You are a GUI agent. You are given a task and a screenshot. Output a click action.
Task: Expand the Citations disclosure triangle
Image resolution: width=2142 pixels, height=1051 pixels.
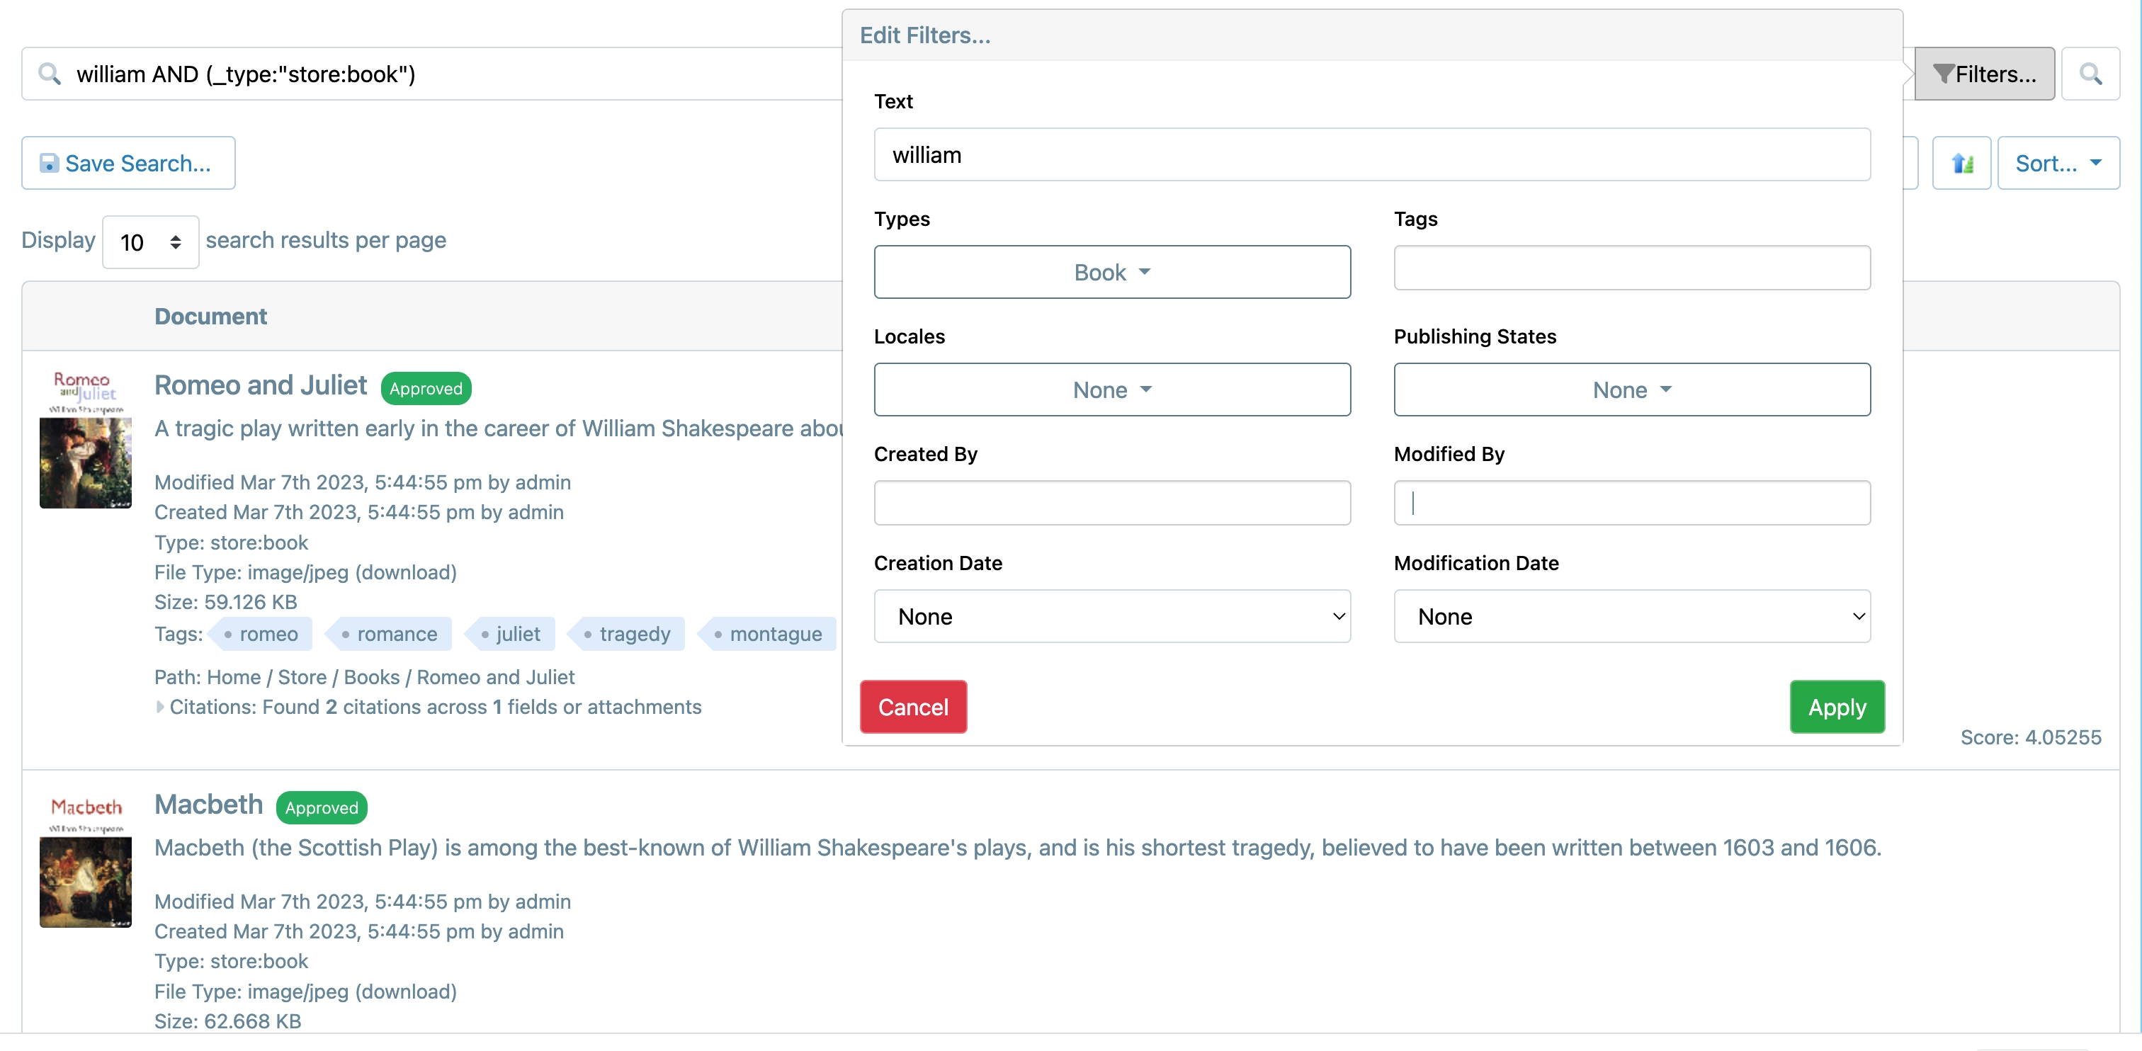point(161,707)
